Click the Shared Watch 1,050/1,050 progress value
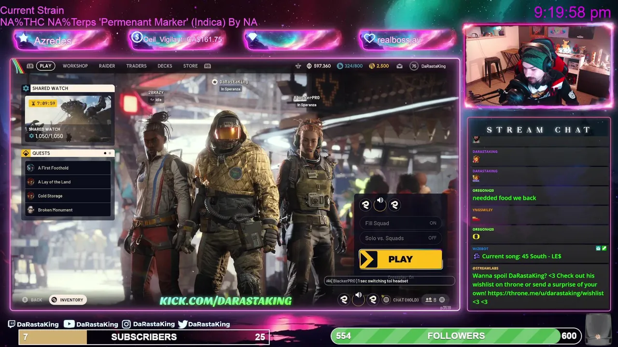 (x=49, y=136)
